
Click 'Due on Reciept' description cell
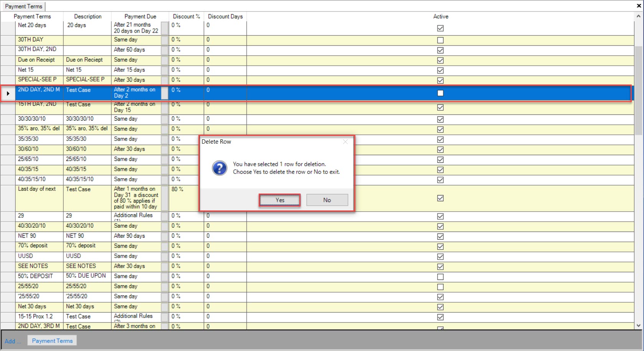[x=87, y=60]
